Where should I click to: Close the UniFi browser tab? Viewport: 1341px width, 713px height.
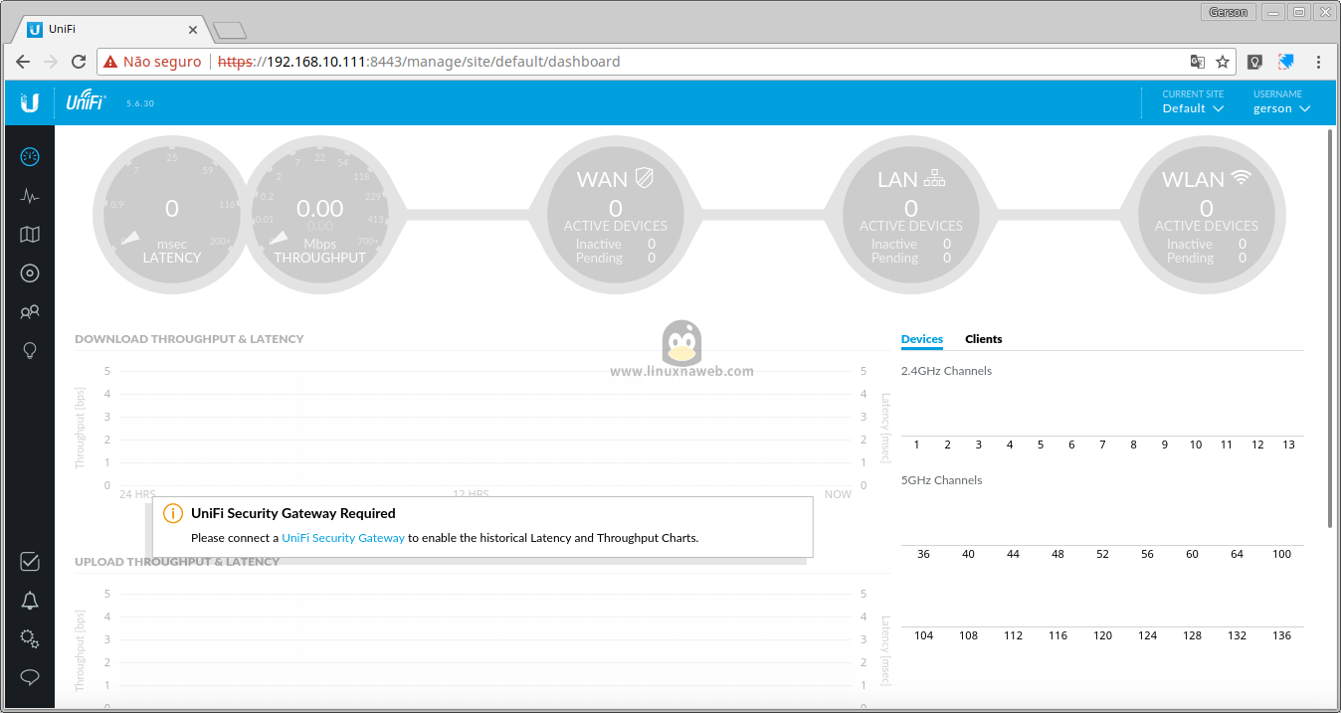pyautogui.click(x=193, y=30)
